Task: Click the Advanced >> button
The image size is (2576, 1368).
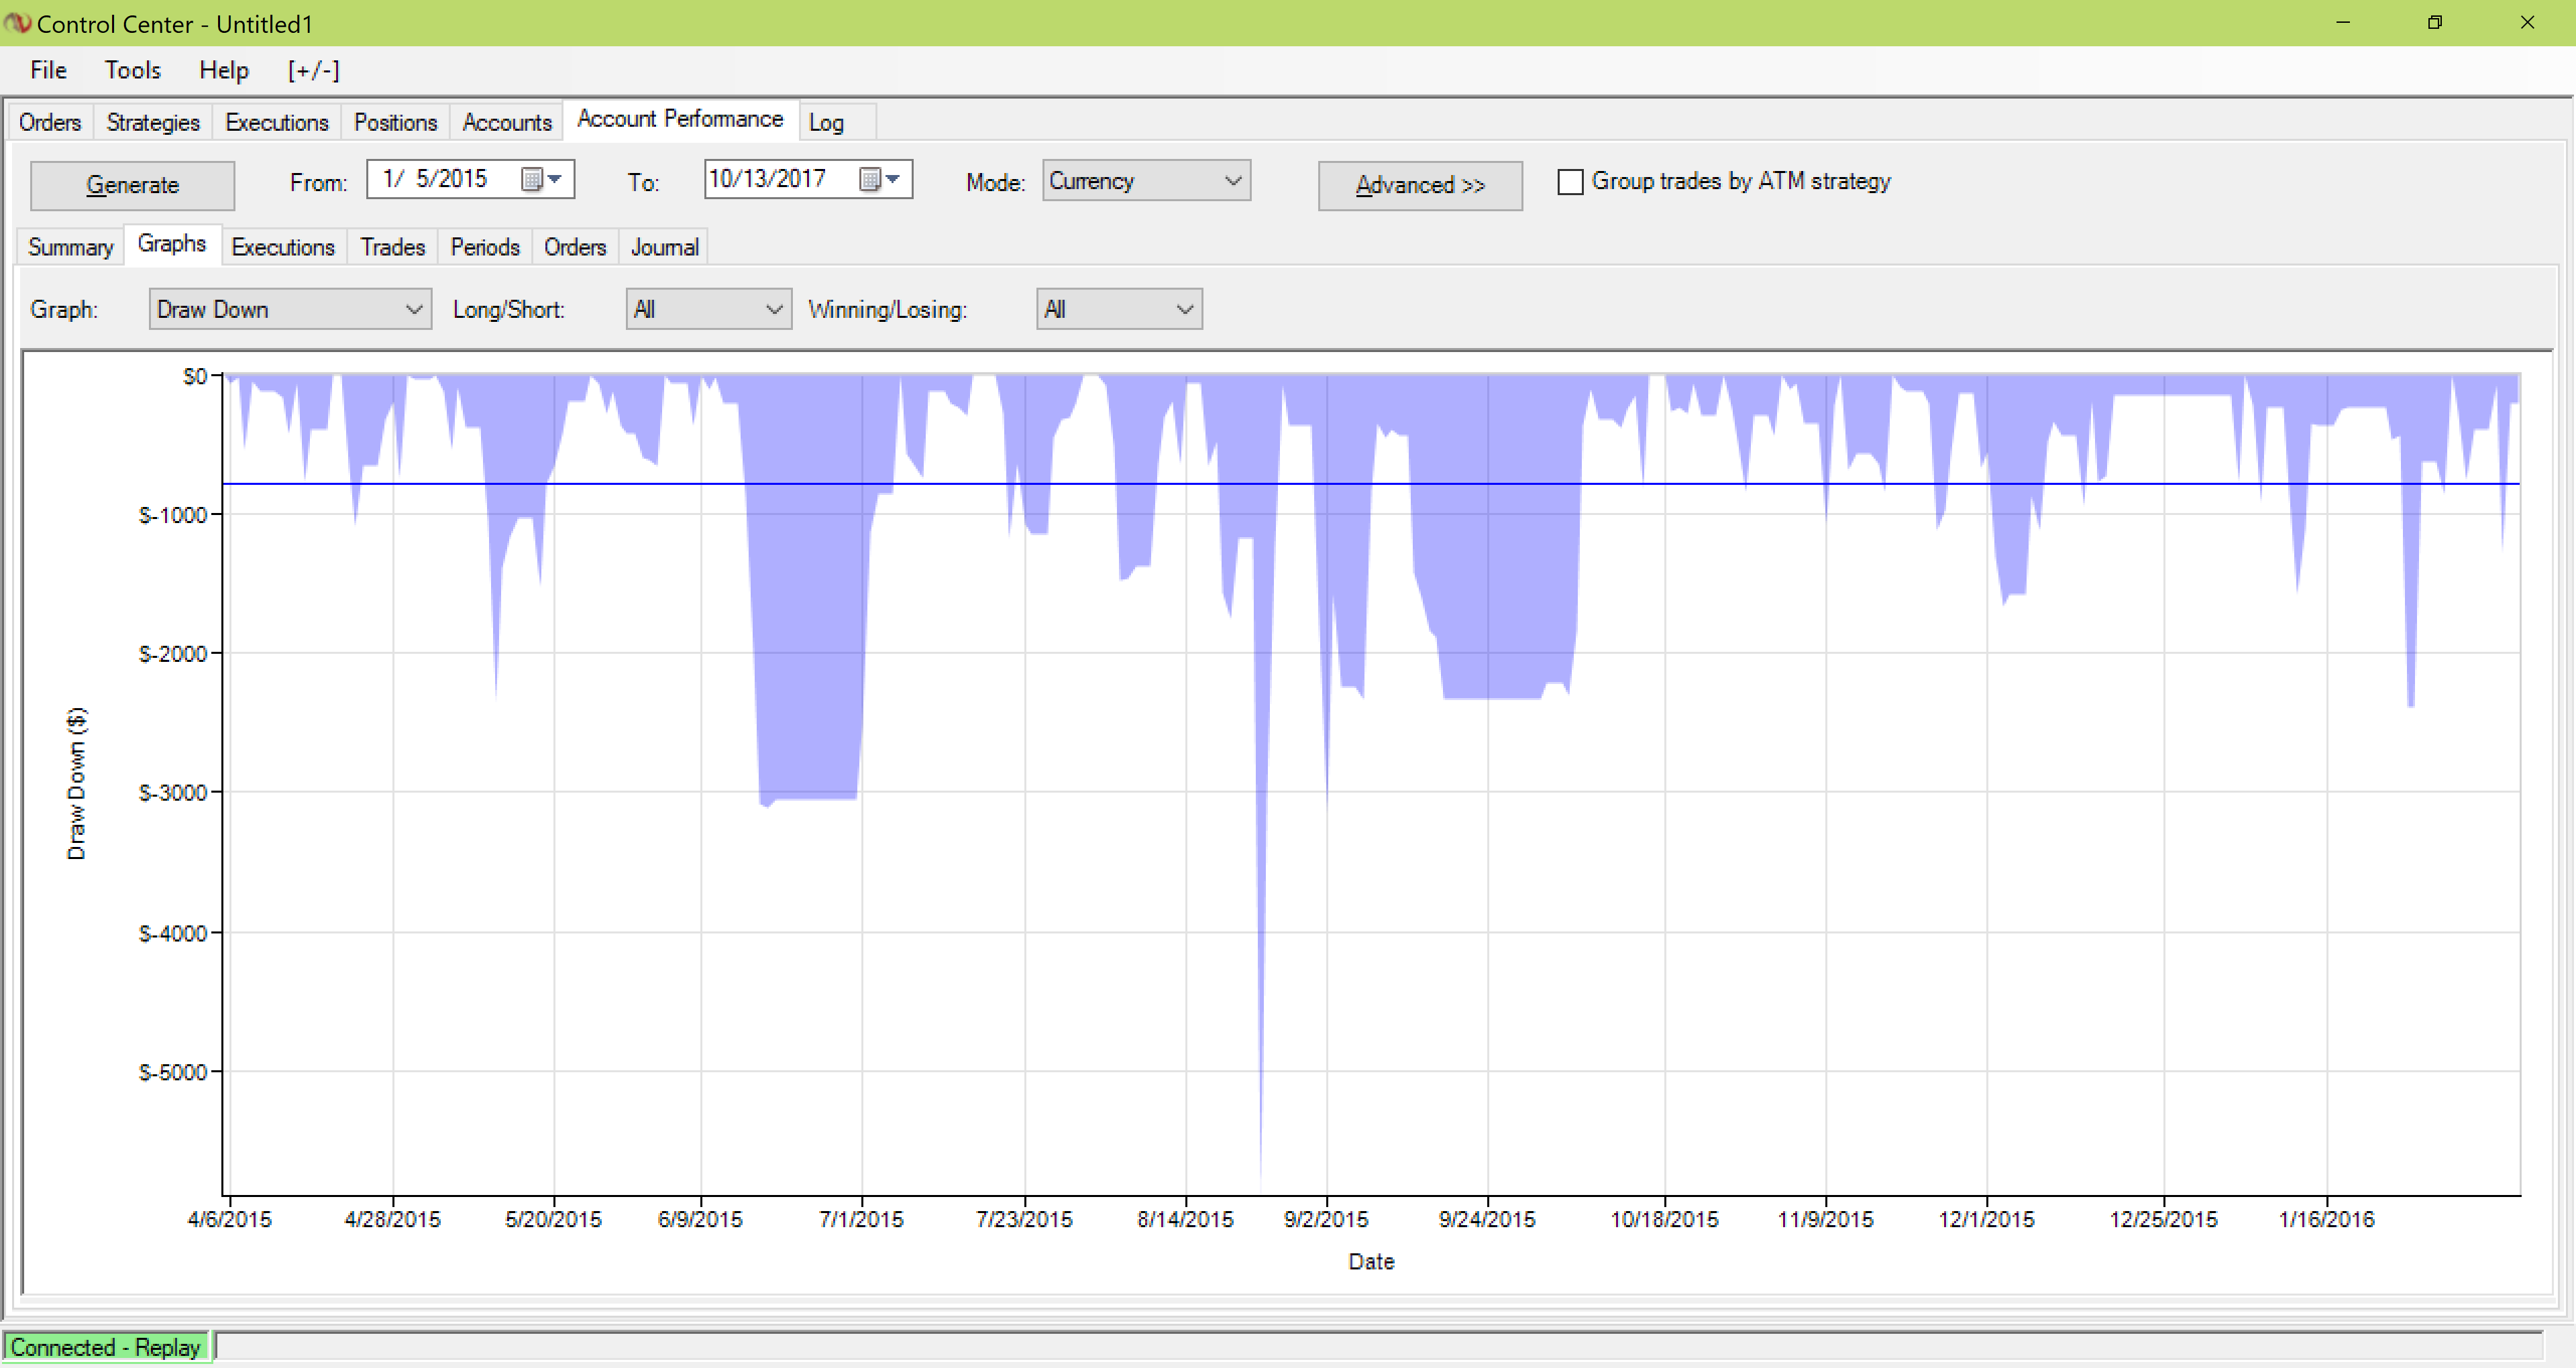Action: pos(1420,185)
